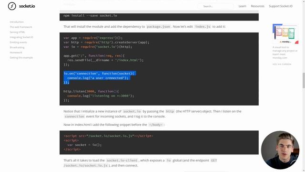Click the inline </body> code tag
The height and width of the screenshot is (172, 305).
tap(156, 125)
